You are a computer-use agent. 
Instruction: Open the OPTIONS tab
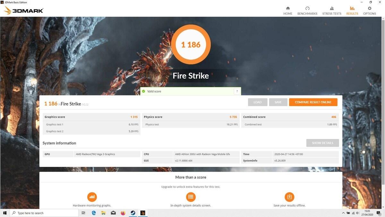tap(370, 11)
